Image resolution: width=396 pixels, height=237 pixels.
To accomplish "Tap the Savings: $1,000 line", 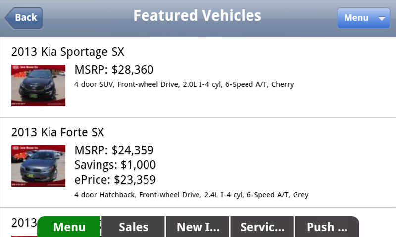I will (115, 165).
